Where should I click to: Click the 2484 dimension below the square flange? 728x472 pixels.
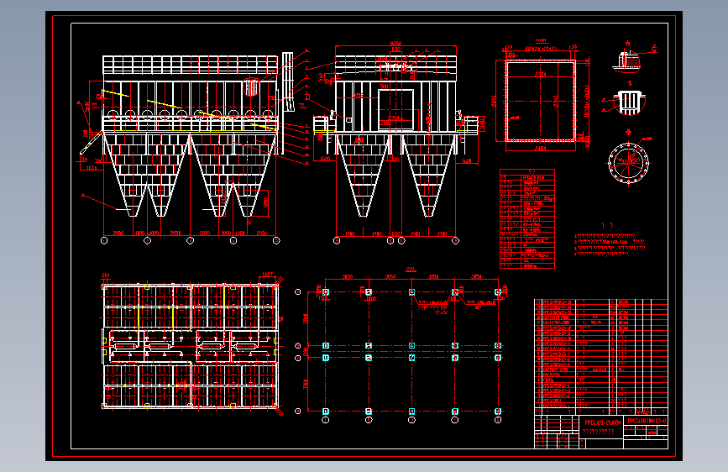[541, 149]
